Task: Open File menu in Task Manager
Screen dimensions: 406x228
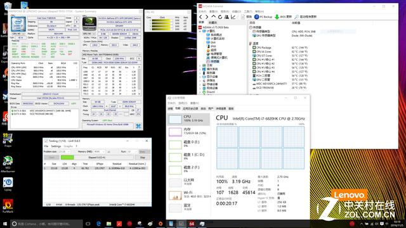Action: click(x=171, y=103)
